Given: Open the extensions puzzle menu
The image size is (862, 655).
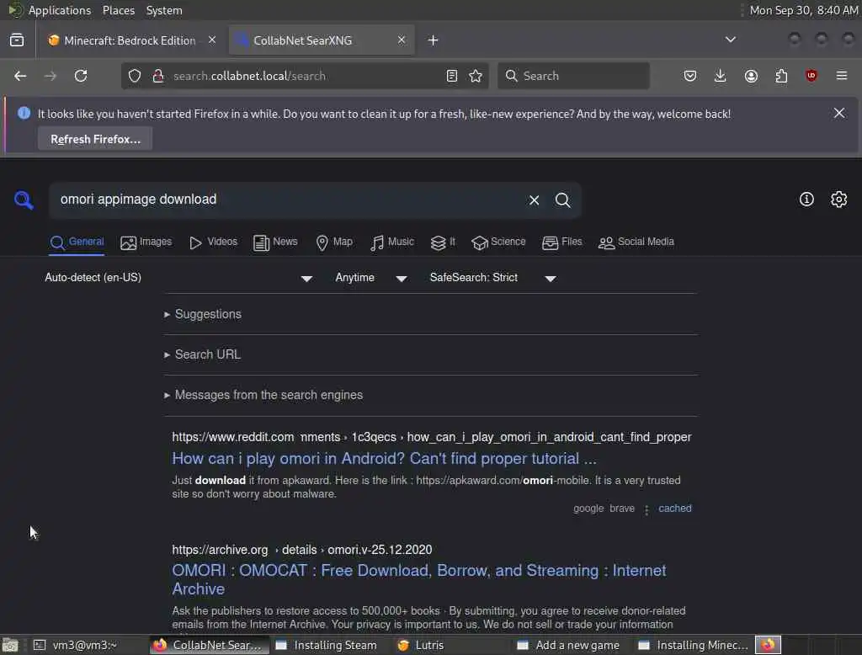Looking at the screenshot, I should pos(781,76).
